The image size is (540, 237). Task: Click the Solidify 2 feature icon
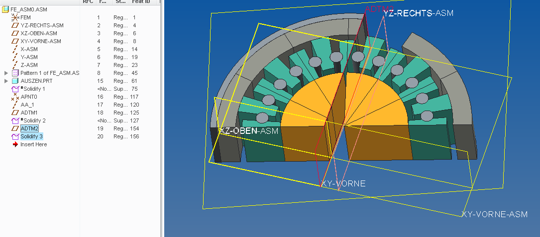[x=15, y=120]
